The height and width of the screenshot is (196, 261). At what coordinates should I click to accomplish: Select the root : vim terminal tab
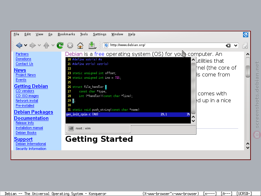tap(98, 128)
